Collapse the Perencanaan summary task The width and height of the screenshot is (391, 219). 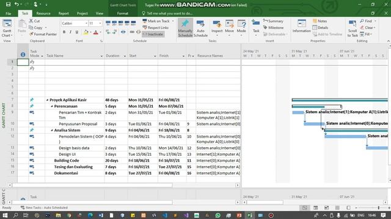[52, 106]
